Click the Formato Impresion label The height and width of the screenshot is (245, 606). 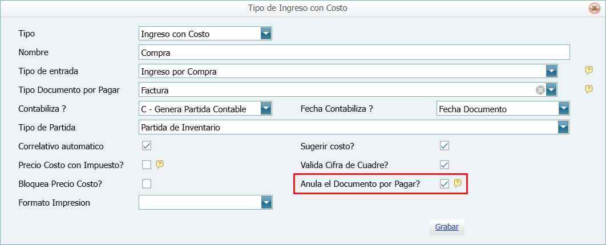click(x=54, y=203)
